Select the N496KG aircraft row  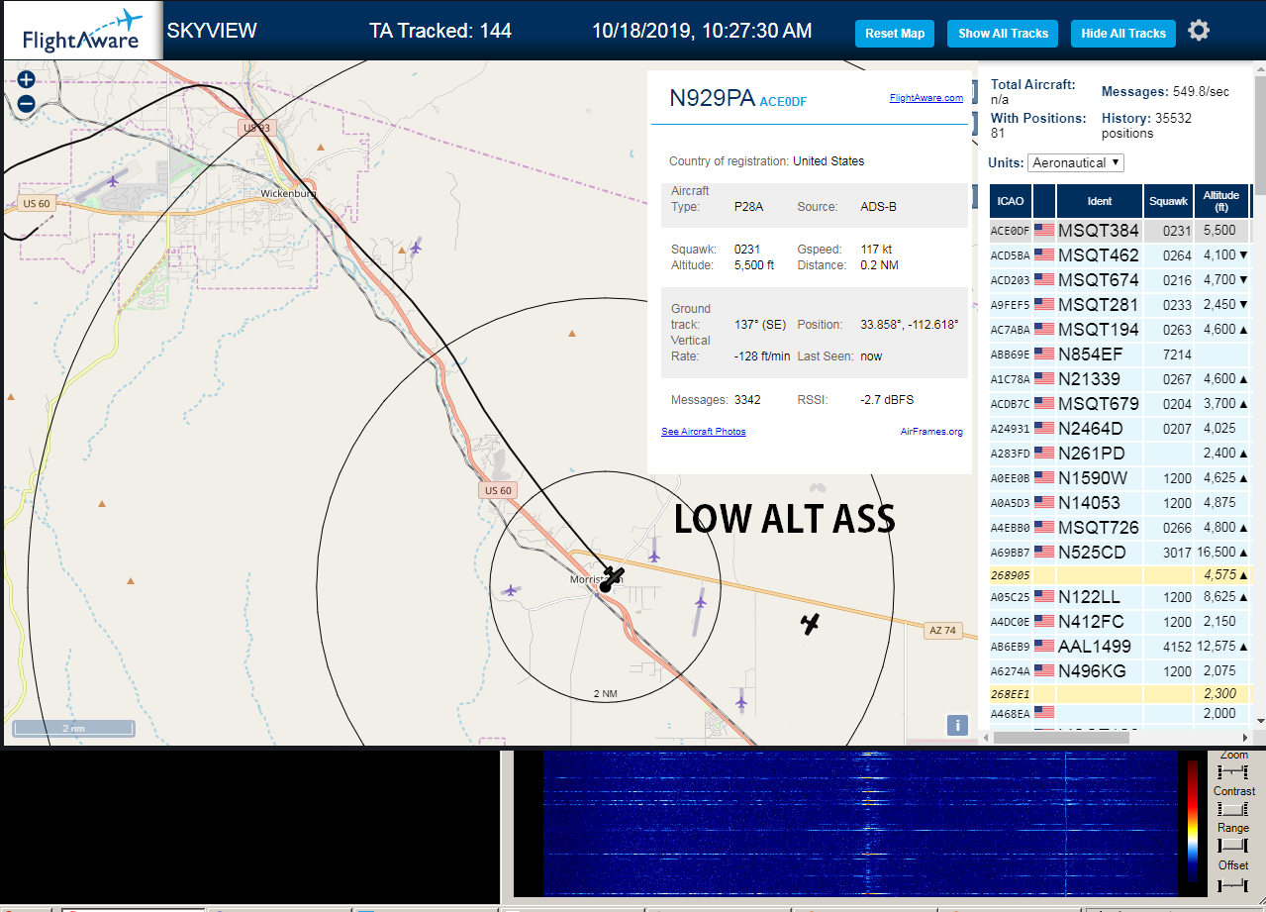point(1120,671)
